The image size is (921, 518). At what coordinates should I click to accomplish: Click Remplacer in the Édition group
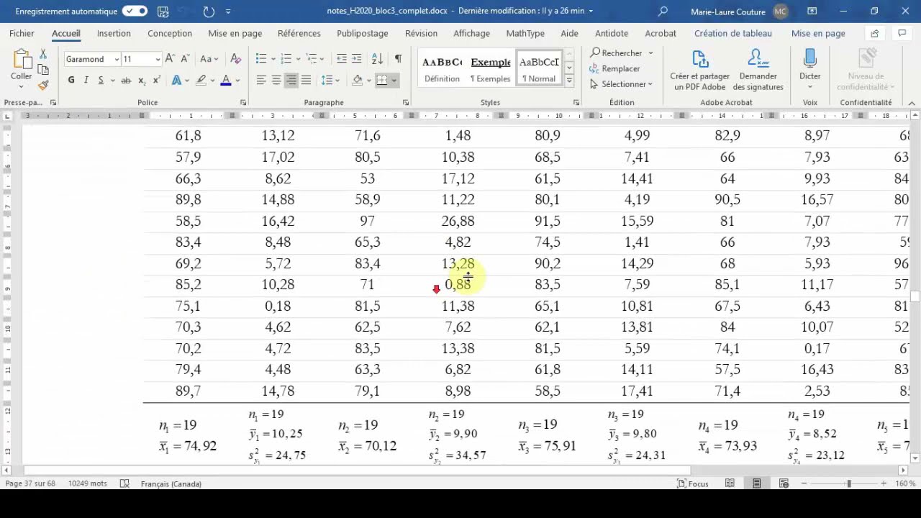614,68
